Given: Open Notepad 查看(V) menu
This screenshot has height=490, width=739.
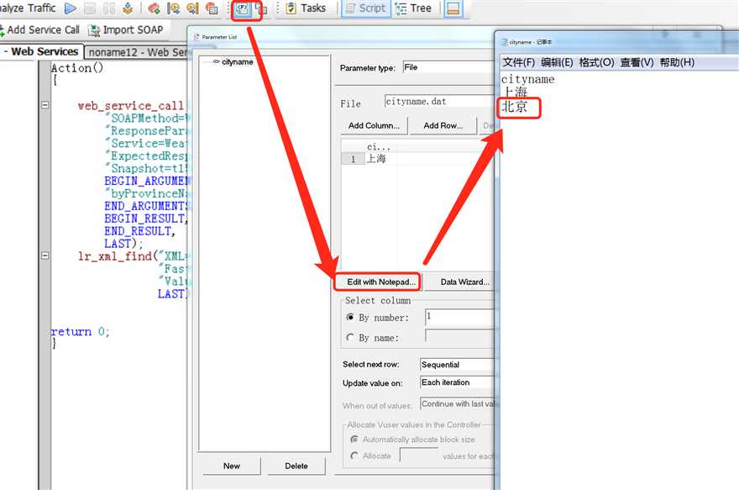Looking at the screenshot, I should click(637, 62).
